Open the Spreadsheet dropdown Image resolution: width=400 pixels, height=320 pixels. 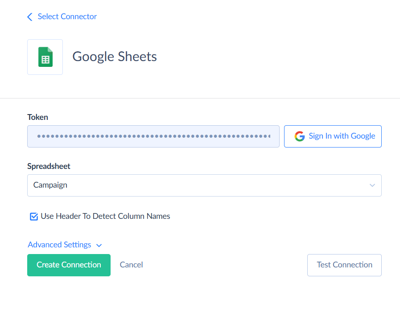pyautogui.click(x=204, y=185)
